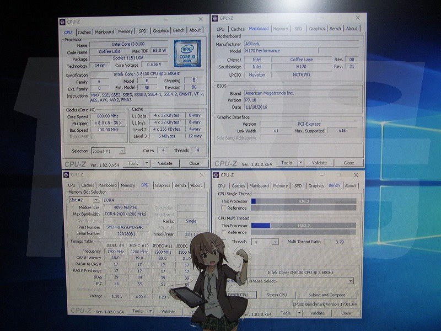Image resolution: width=441 pixels, height=331 pixels.
Task: Click the Model value "H170 Performance"
Action: [x=280, y=51]
